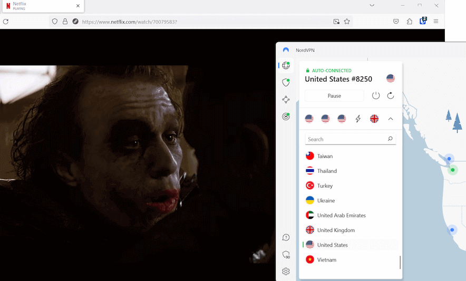Open Firefox hamburger application menu
This screenshot has width=466, height=281.
point(436,22)
